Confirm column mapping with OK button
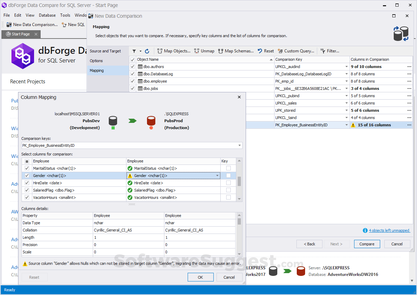Image resolution: width=417 pixels, height=295 pixels. 201,277
